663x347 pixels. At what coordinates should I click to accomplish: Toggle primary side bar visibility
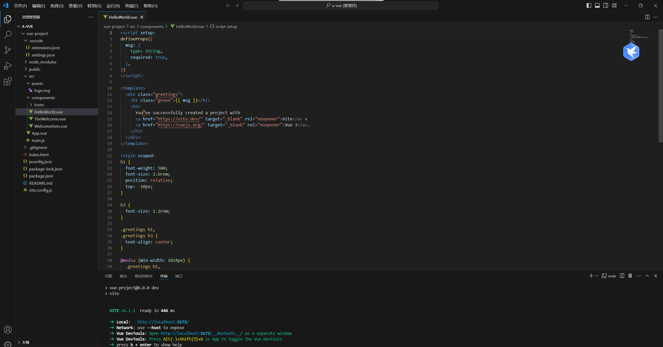click(x=589, y=5)
